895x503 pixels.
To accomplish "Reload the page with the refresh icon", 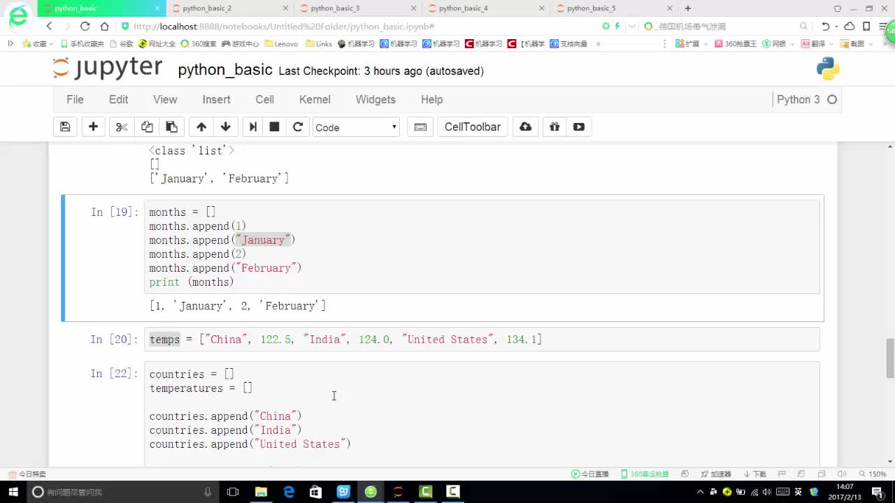I will pos(85,26).
